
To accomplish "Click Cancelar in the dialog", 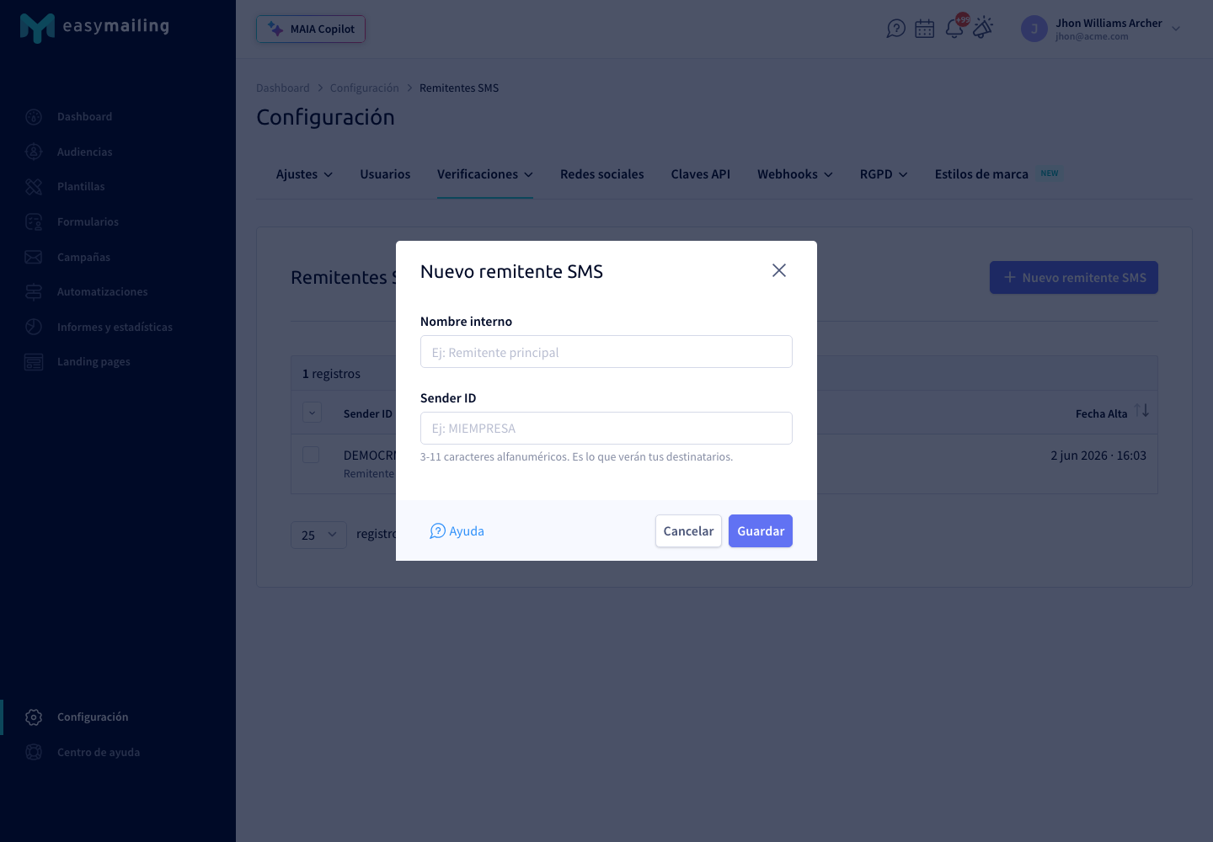I will [688, 531].
